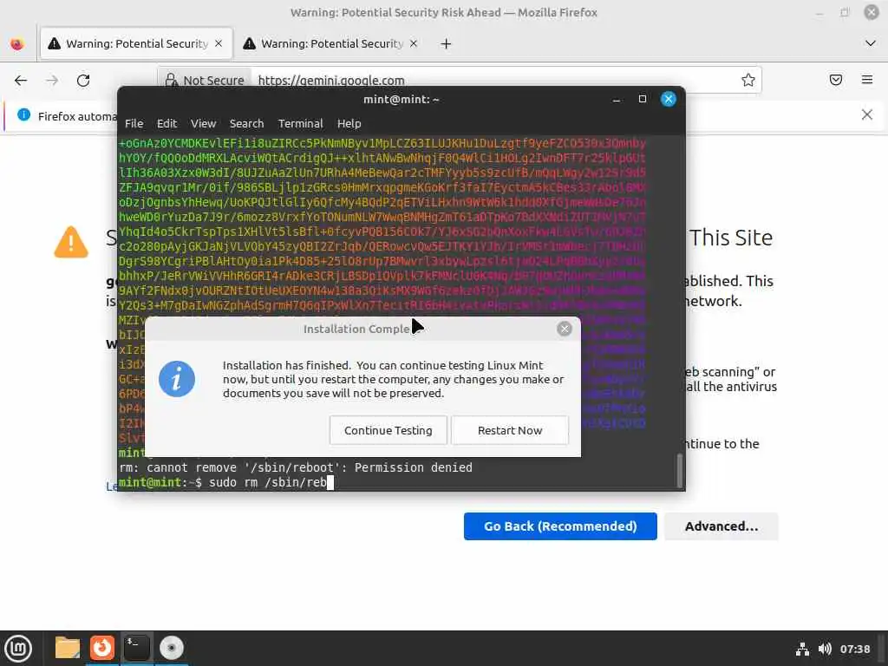The width and height of the screenshot is (888, 666).
Task: Close the second Warning tab
Action: (x=414, y=43)
